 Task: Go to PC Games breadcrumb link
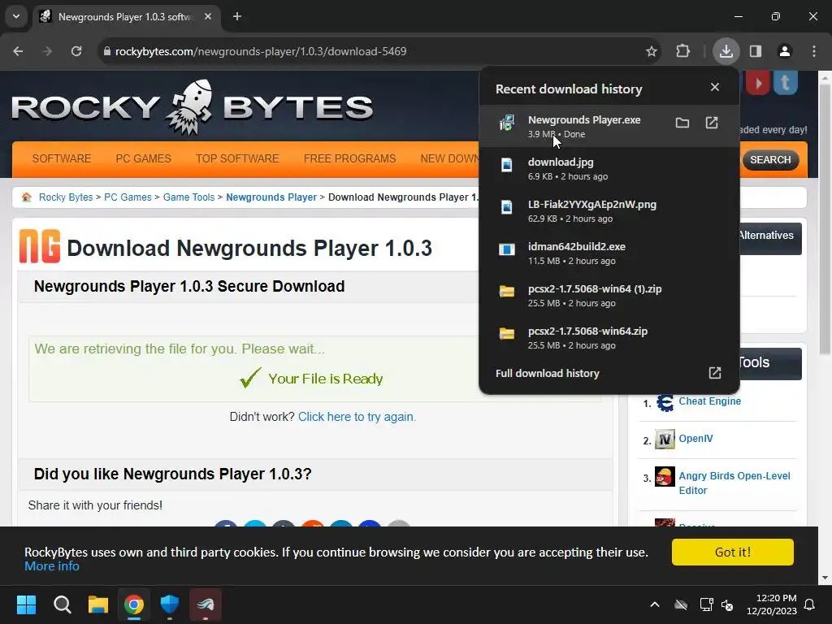point(128,197)
